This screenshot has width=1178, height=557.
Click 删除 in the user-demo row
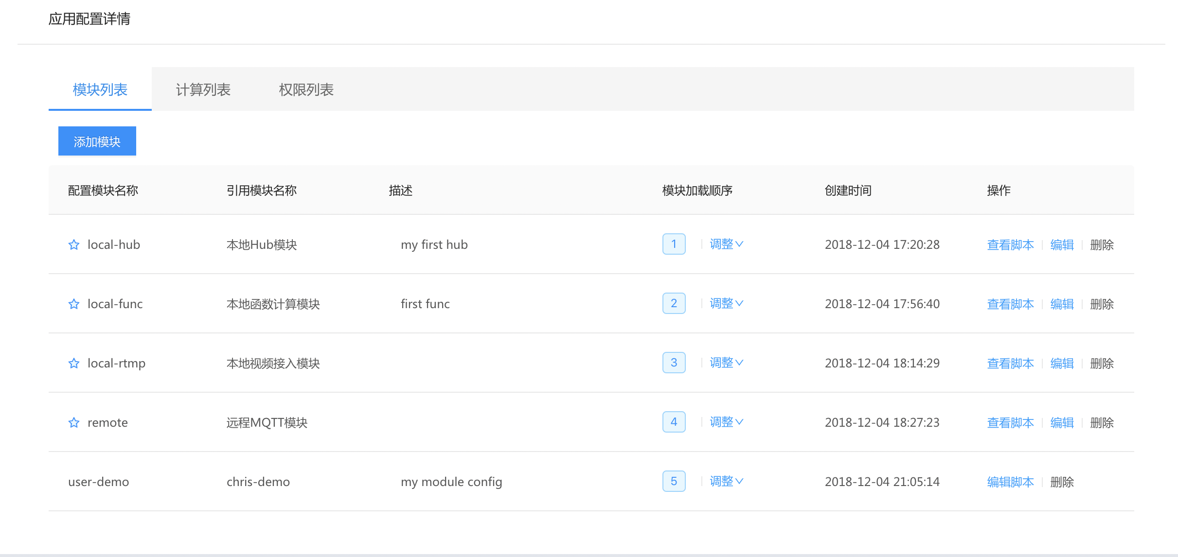pyautogui.click(x=1062, y=482)
